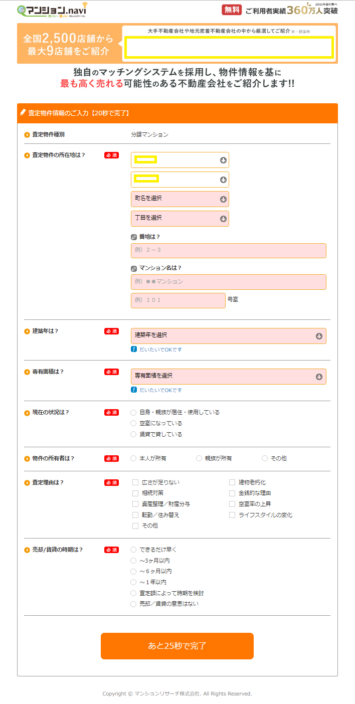Tick the 建物老朽化 checkbox
355x704 pixels.
tap(232, 482)
